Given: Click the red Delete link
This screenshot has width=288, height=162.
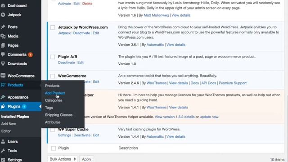Looking at the screenshot, I should click(87, 4).
